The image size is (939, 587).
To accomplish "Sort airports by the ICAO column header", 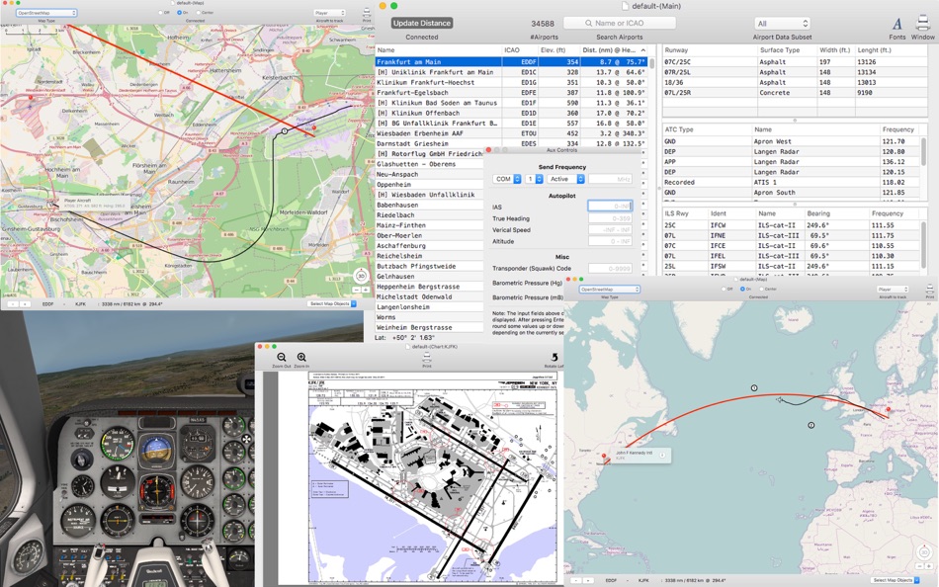I will (519, 50).
